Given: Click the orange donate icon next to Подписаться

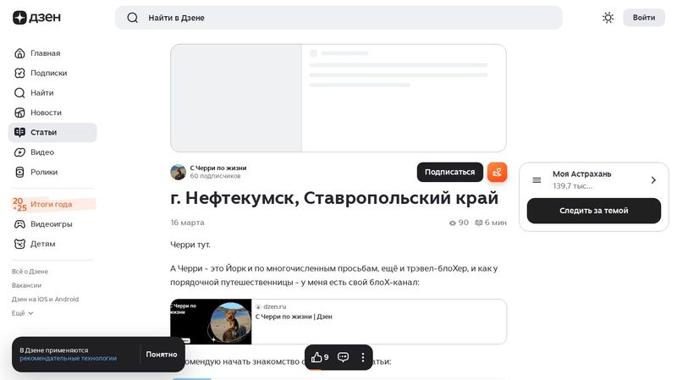Looking at the screenshot, I should point(497,172).
